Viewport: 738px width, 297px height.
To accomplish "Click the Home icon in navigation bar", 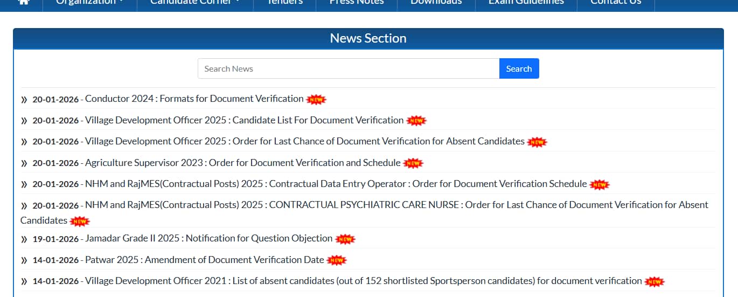I will [23, 2].
